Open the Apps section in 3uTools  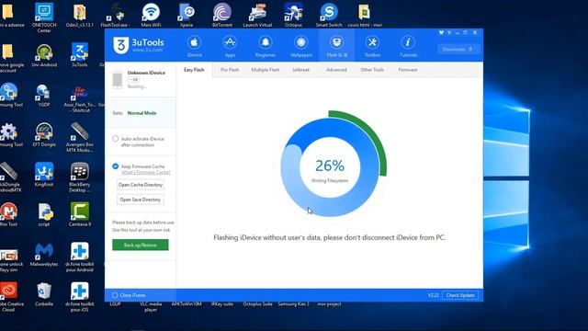tap(230, 46)
